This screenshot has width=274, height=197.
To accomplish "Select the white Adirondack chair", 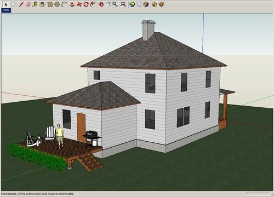I will coord(50,134).
